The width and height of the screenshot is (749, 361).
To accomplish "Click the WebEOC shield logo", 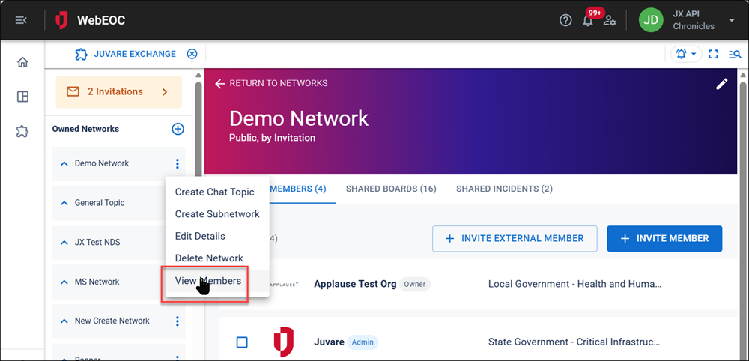I will [61, 20].
